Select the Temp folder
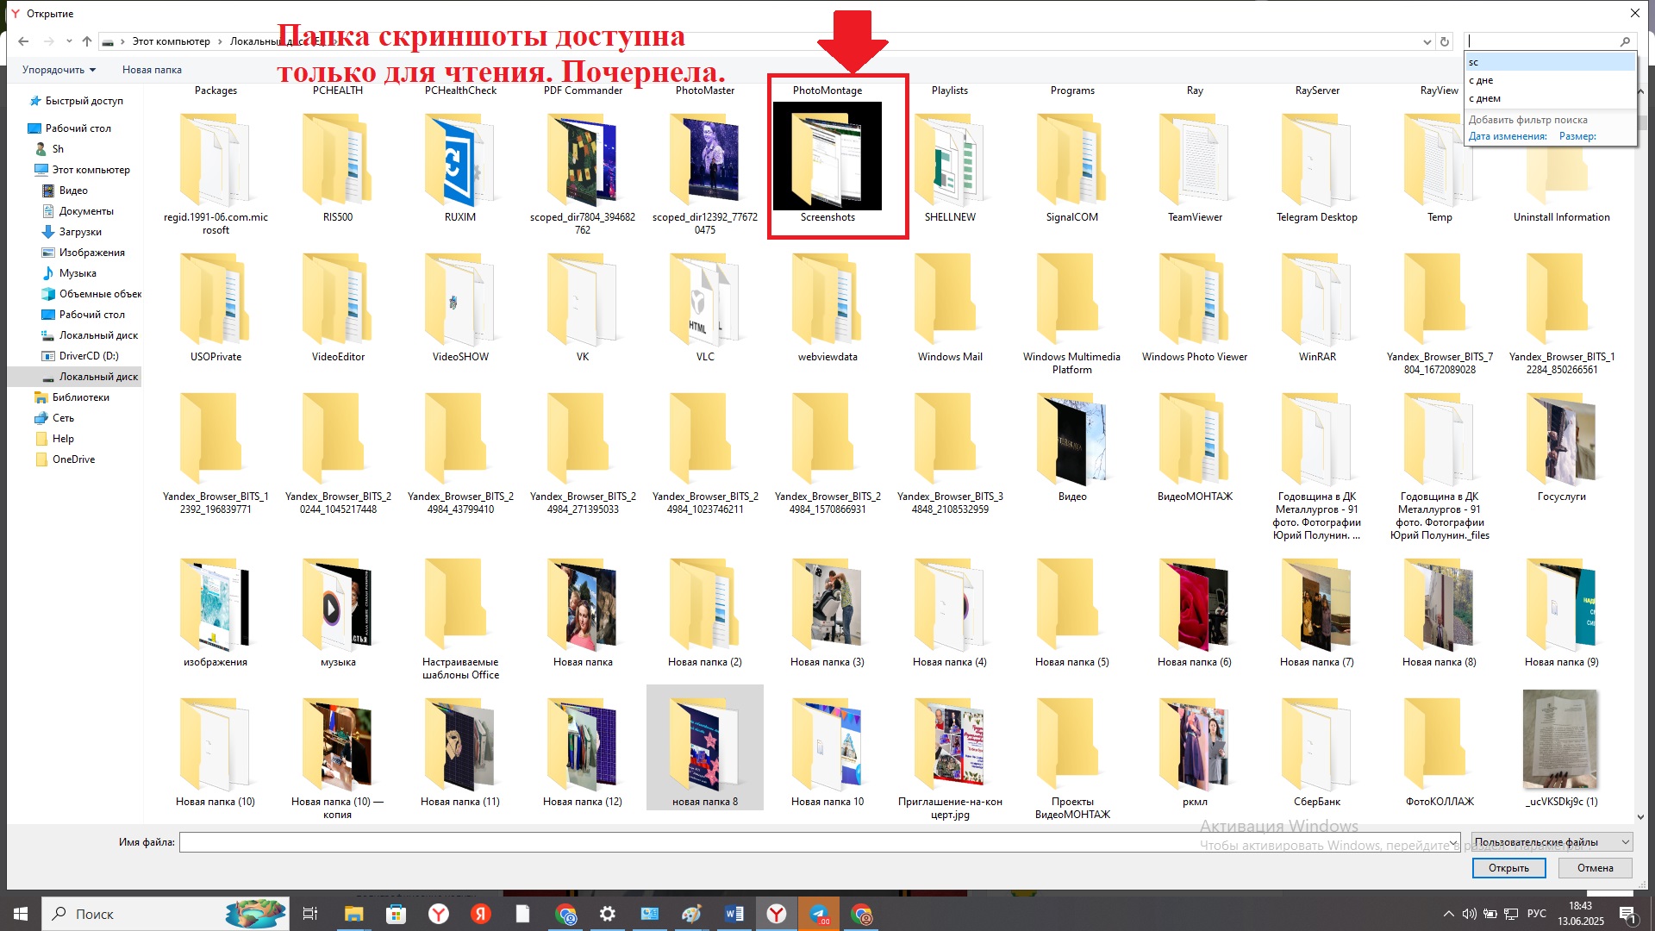Image resolution: width=1655 pixels, height=931 pixels. click(1440, 169)
